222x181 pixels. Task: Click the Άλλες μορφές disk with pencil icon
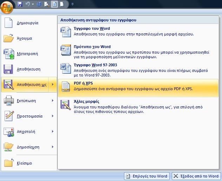click(66, 105)
